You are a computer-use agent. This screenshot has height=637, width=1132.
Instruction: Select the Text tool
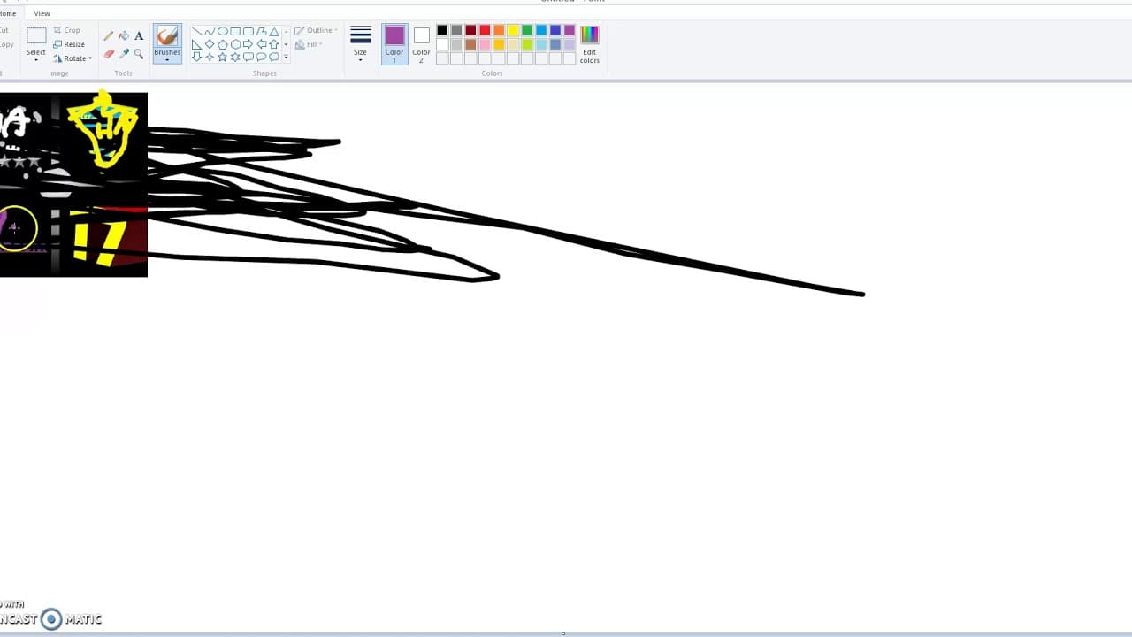point(139,36)
